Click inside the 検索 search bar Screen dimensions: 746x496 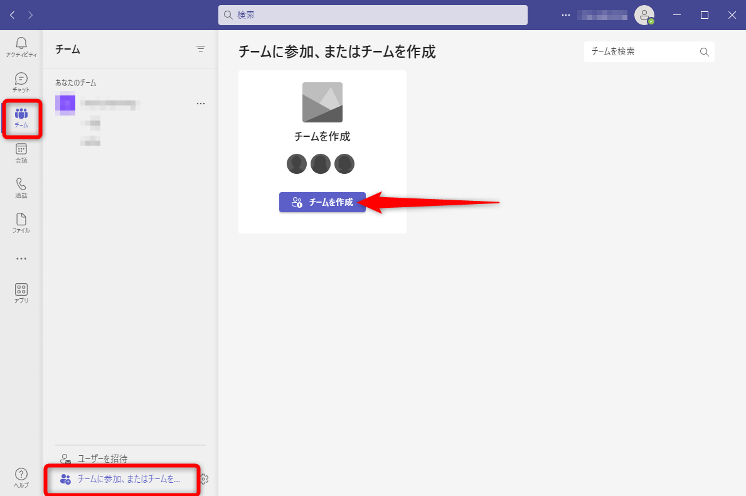373,15
